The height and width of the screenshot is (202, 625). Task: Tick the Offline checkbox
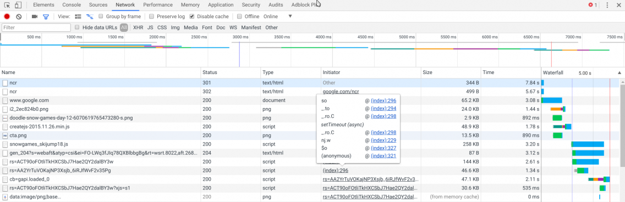coord(239,16)
